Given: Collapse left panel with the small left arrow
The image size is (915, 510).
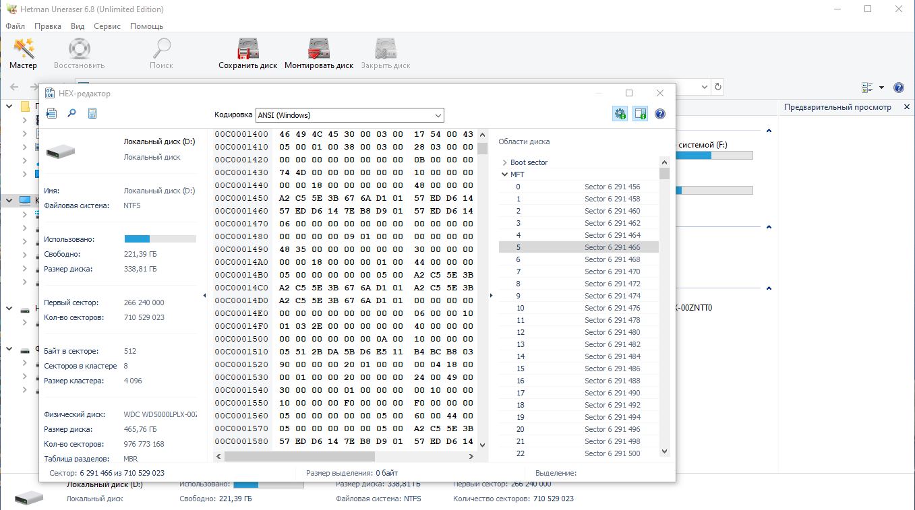Looking at the screenshot, I should coord(204,295).
